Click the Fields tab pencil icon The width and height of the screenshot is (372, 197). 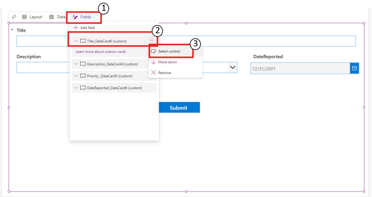coord(75,17)
